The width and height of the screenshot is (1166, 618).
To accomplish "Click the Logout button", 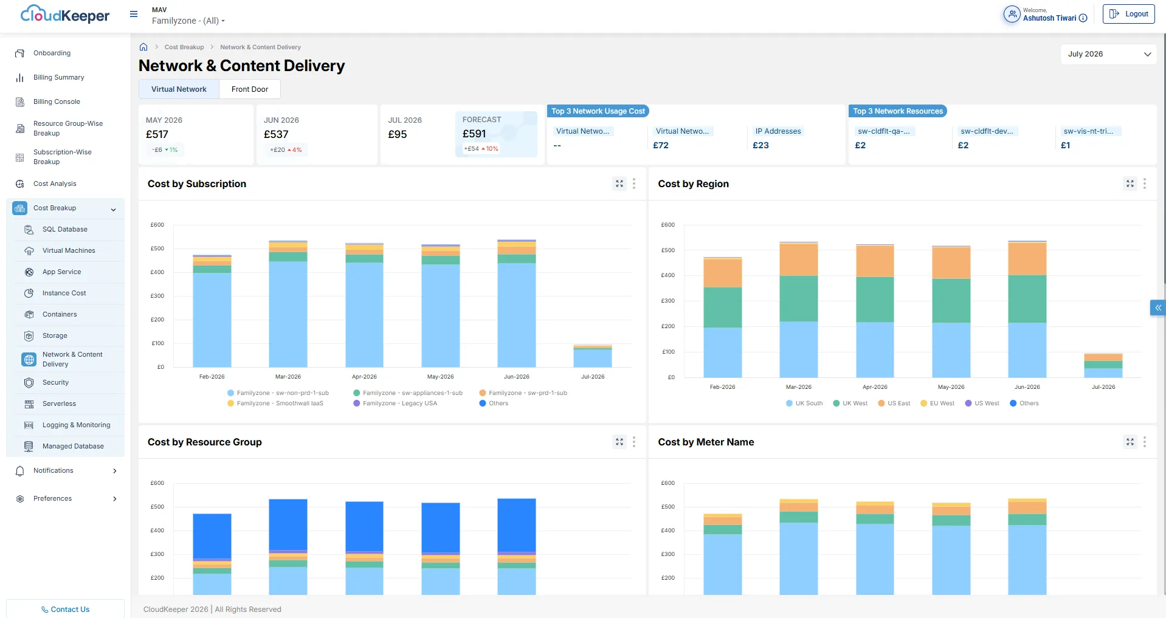I will [x=1129, y=14].
